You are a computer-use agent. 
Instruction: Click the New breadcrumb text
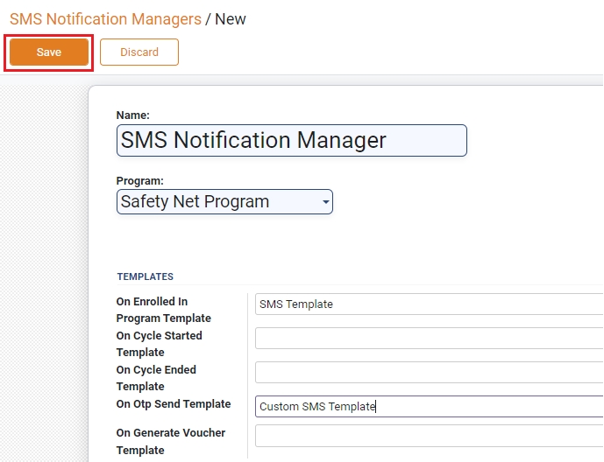pyautogui.click(x=231, y=18)
